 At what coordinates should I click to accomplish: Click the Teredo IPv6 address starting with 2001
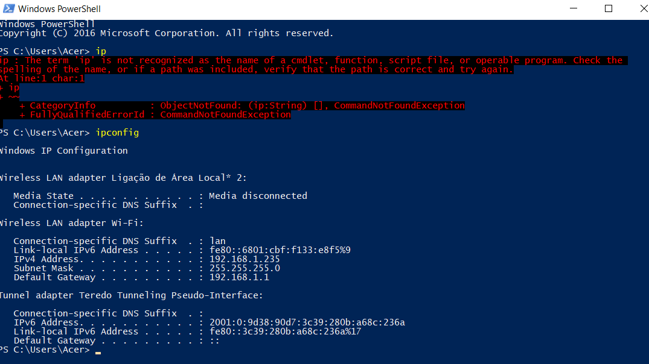307,322
